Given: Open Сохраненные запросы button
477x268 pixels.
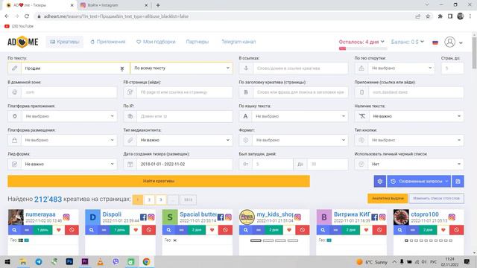Looking at the screenshot, I should click(x=419, y=182).
